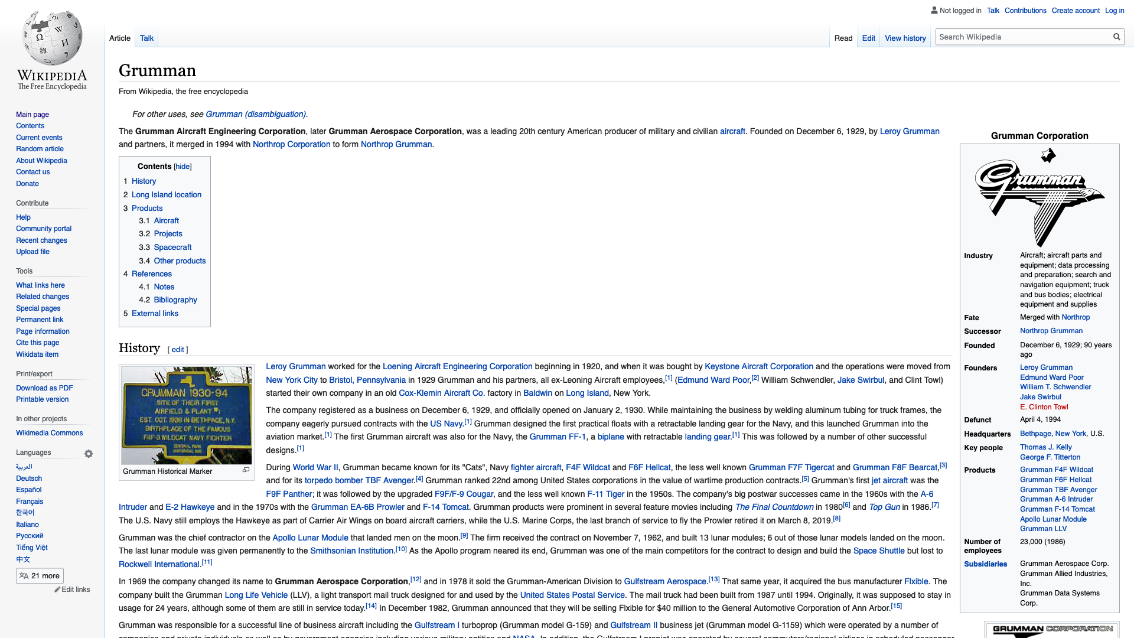The image size is (1134, 638).
Task: Open Apollo Lunar Module link in History text
Action: 310,538
